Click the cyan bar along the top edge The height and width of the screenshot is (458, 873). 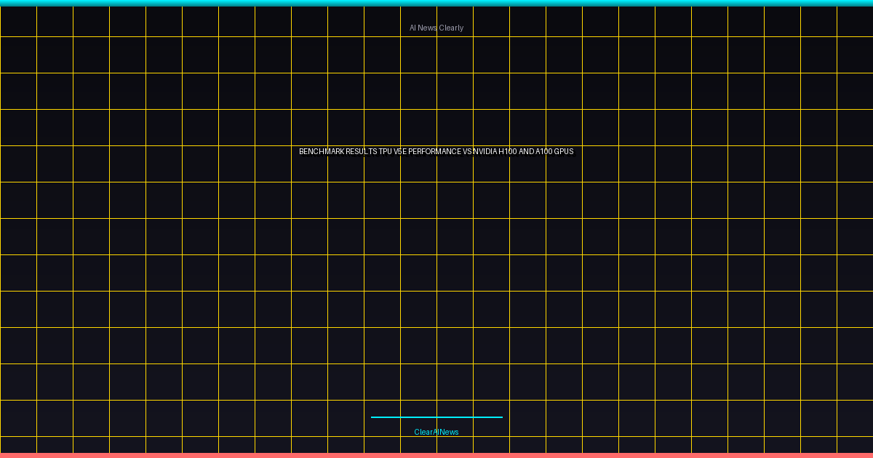436,3
